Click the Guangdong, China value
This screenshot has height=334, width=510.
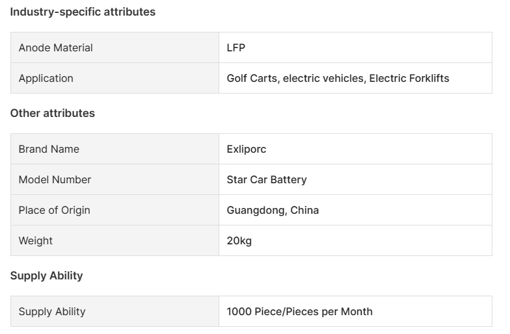coord(273,210)
